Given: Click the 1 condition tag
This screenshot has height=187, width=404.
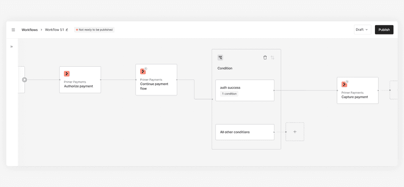Looking at the screenshot, I should pyautogui.click(x=229, y=94).
